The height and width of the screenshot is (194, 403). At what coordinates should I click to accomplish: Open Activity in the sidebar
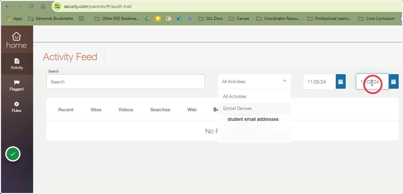point(16,64)
